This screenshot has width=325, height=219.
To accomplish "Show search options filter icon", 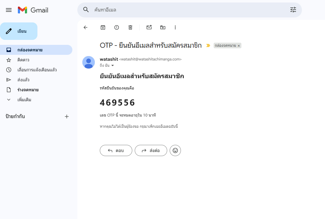I will point(293,10).
